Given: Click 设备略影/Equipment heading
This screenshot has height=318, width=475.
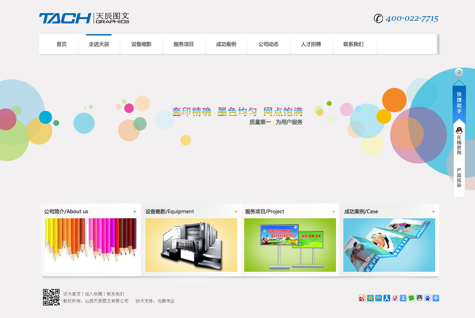Looking at the screenshot, I should point(170,212).
